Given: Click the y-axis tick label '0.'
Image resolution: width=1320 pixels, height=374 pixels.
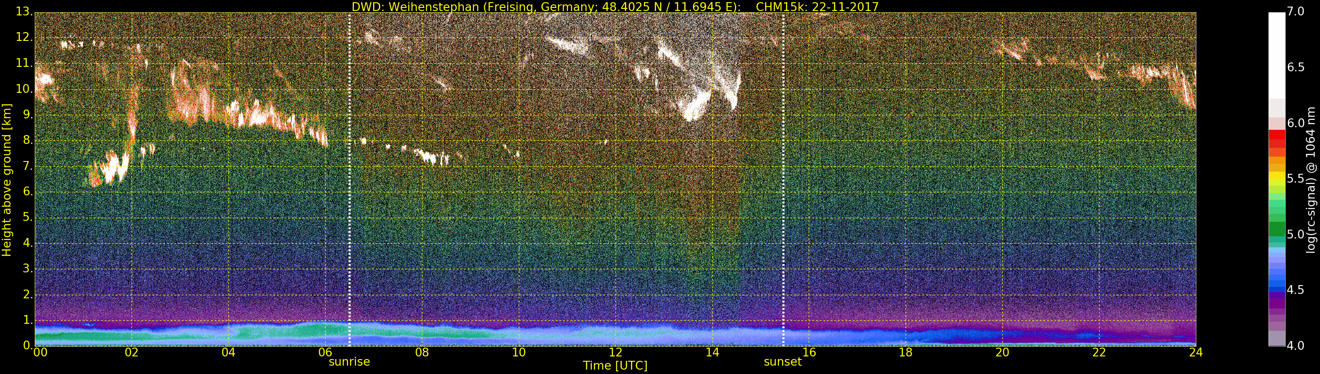Looking at the screenshot, I should [x=28, y=345].
